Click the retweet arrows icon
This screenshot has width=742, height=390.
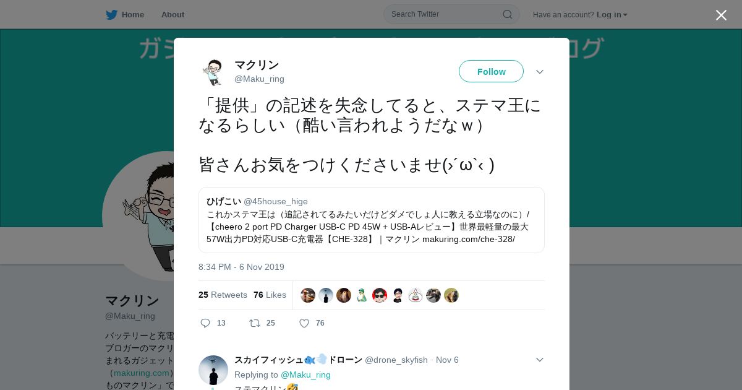[254, 323]
